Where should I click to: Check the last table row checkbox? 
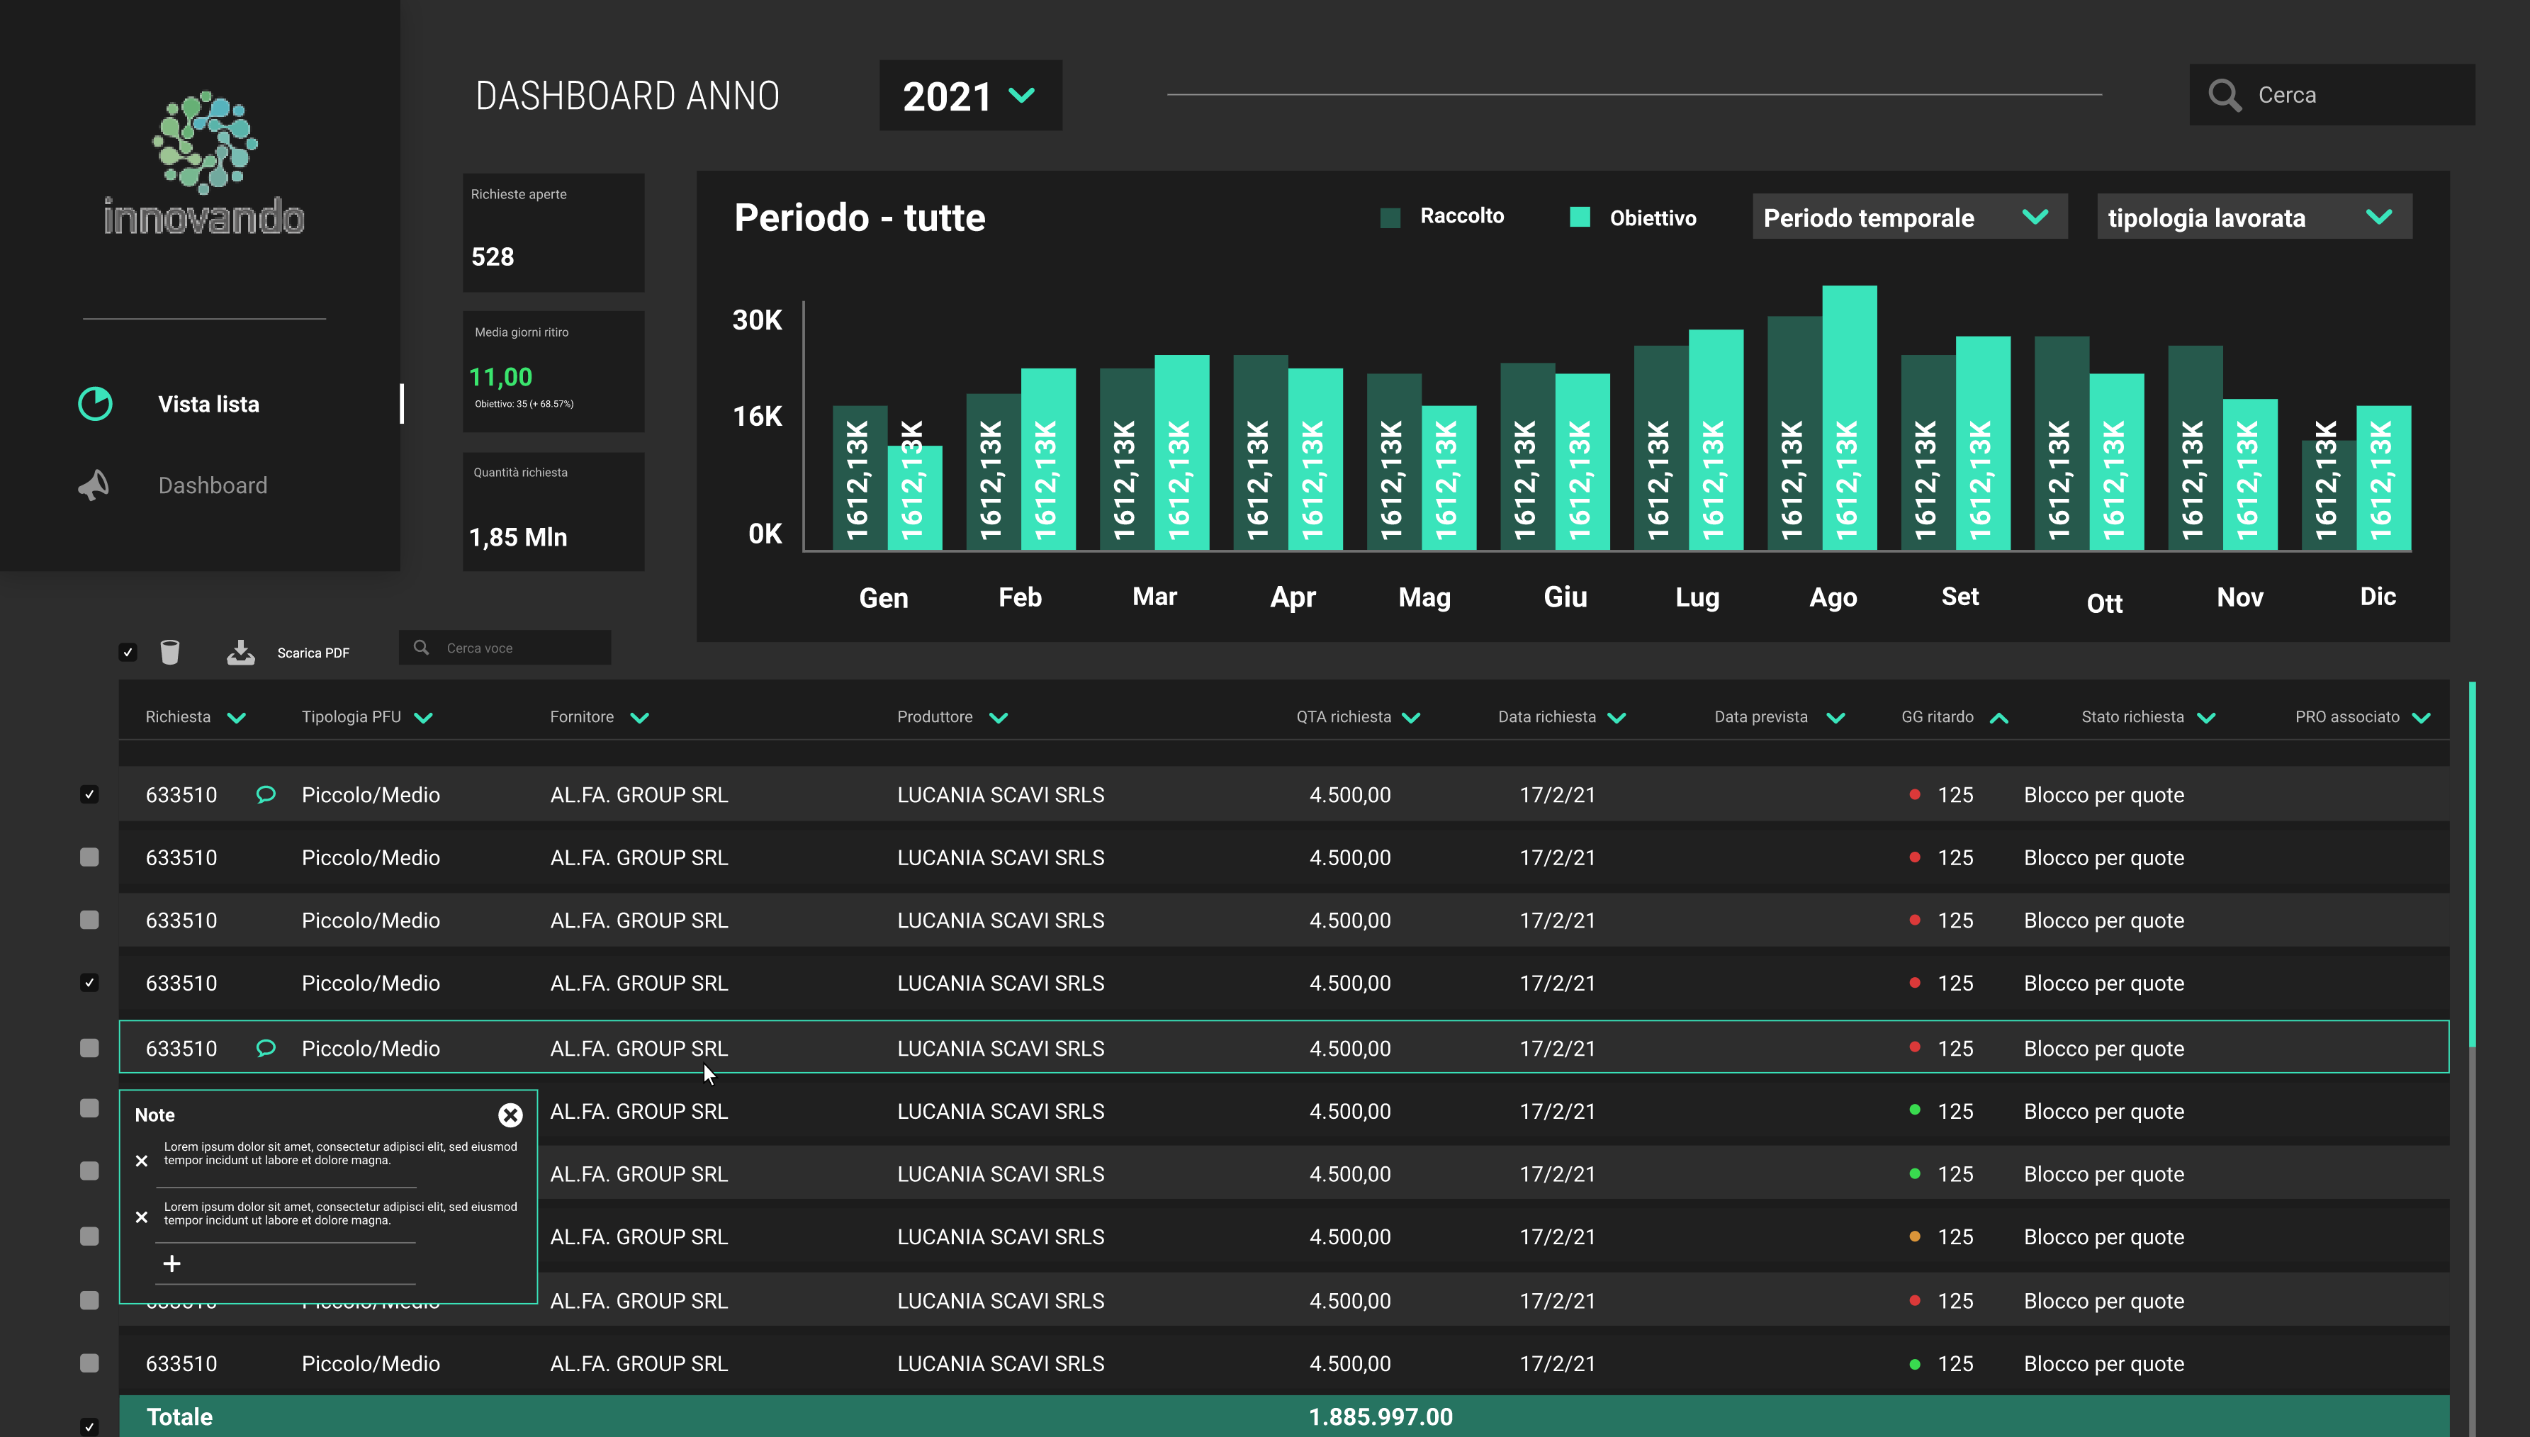[90, 1363]
